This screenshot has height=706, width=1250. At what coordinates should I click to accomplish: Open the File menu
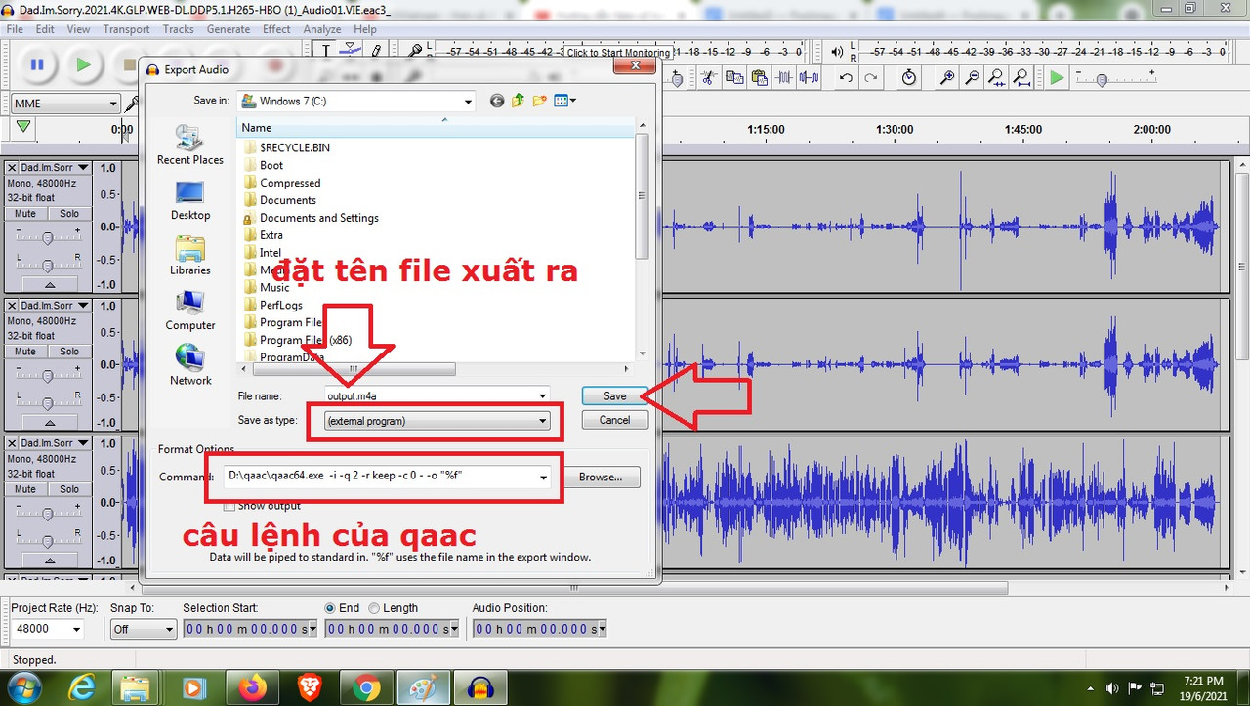click(15, 29)
